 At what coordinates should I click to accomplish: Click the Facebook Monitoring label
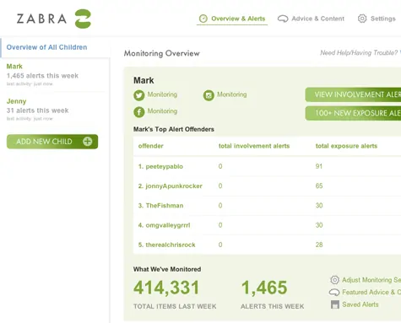pos(162,111)
